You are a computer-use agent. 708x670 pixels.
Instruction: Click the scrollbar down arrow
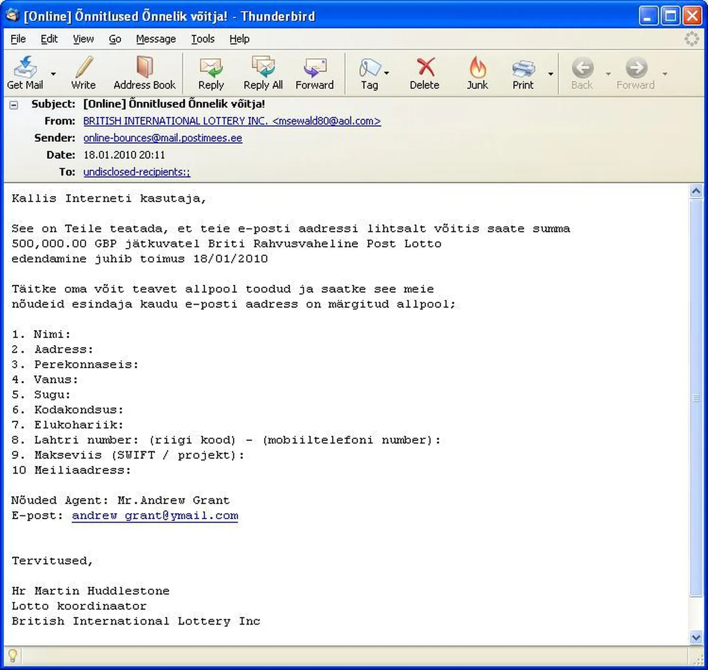[x=696, y=637]
